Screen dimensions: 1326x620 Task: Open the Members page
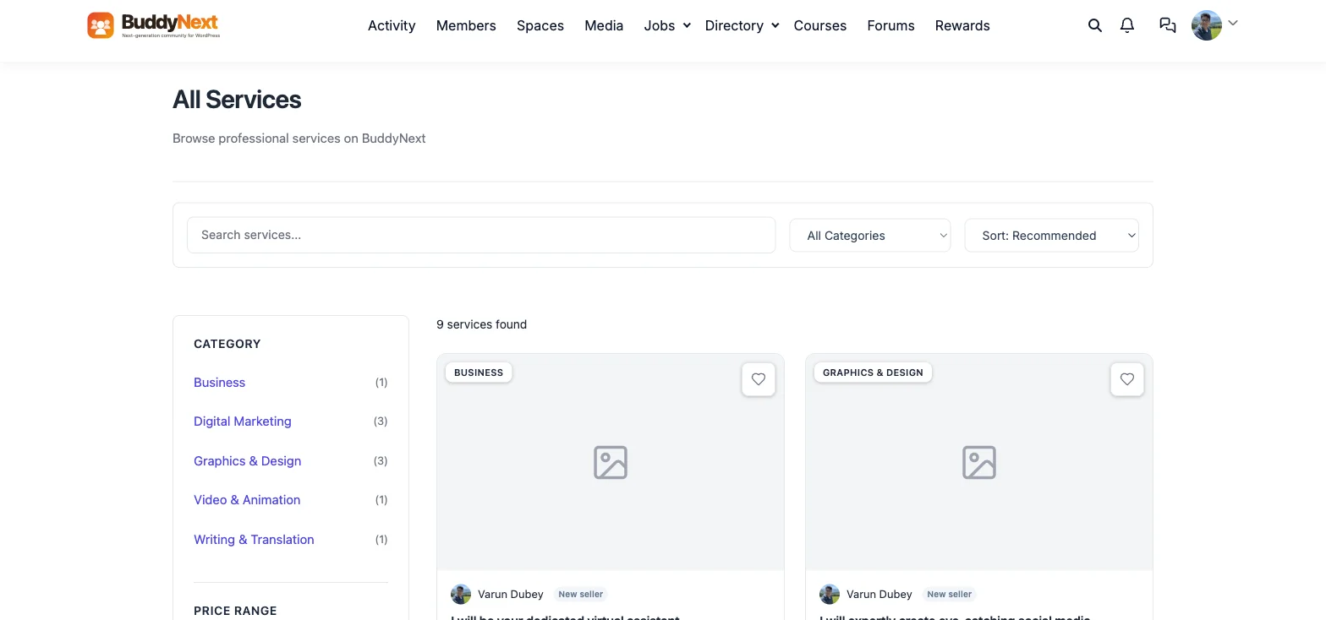tap(466, 25)
